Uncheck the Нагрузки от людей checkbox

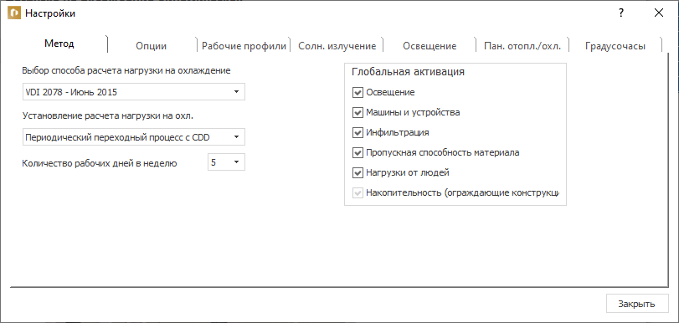click(358, 172)
